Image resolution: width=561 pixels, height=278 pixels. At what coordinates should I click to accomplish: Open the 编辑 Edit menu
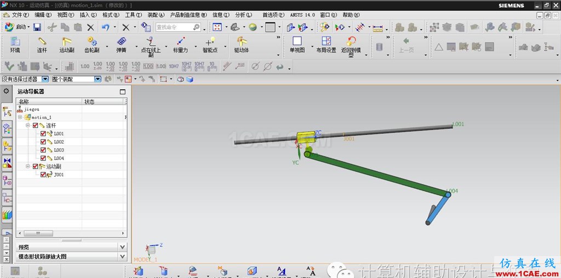(x=43, y=15)
